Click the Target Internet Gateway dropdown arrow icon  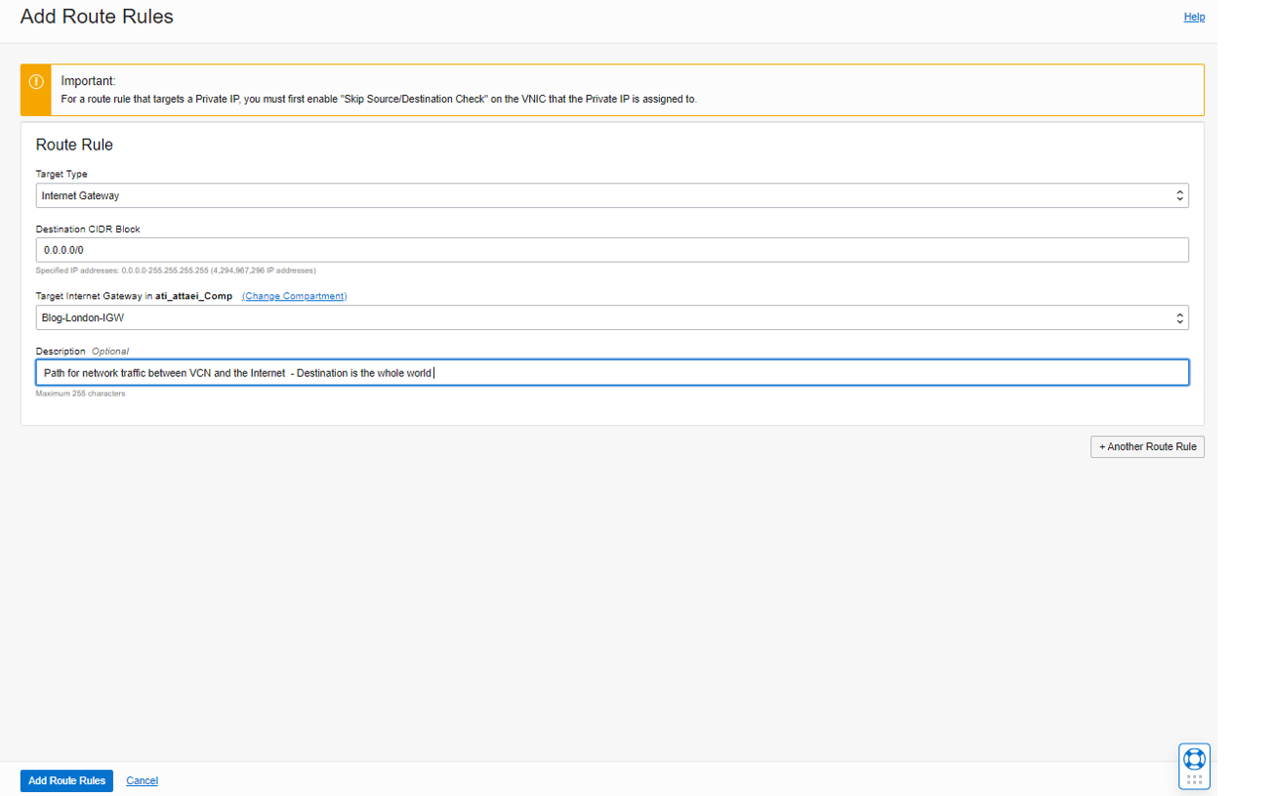point(1179,318)
